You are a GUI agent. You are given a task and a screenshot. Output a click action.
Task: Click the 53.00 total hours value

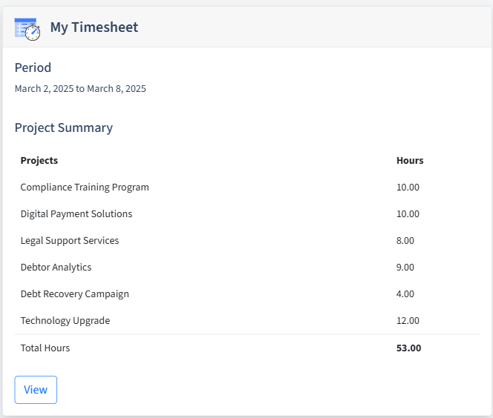pyautogui.click(x=409, y=348)
